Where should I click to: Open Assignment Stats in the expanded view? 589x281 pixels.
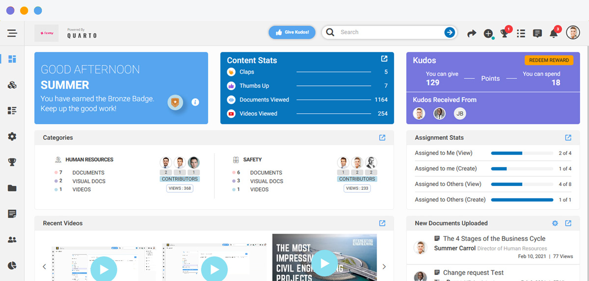click(x=568, y=138)
